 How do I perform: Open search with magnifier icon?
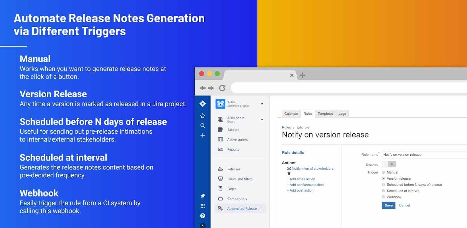[x=203, y=126]
